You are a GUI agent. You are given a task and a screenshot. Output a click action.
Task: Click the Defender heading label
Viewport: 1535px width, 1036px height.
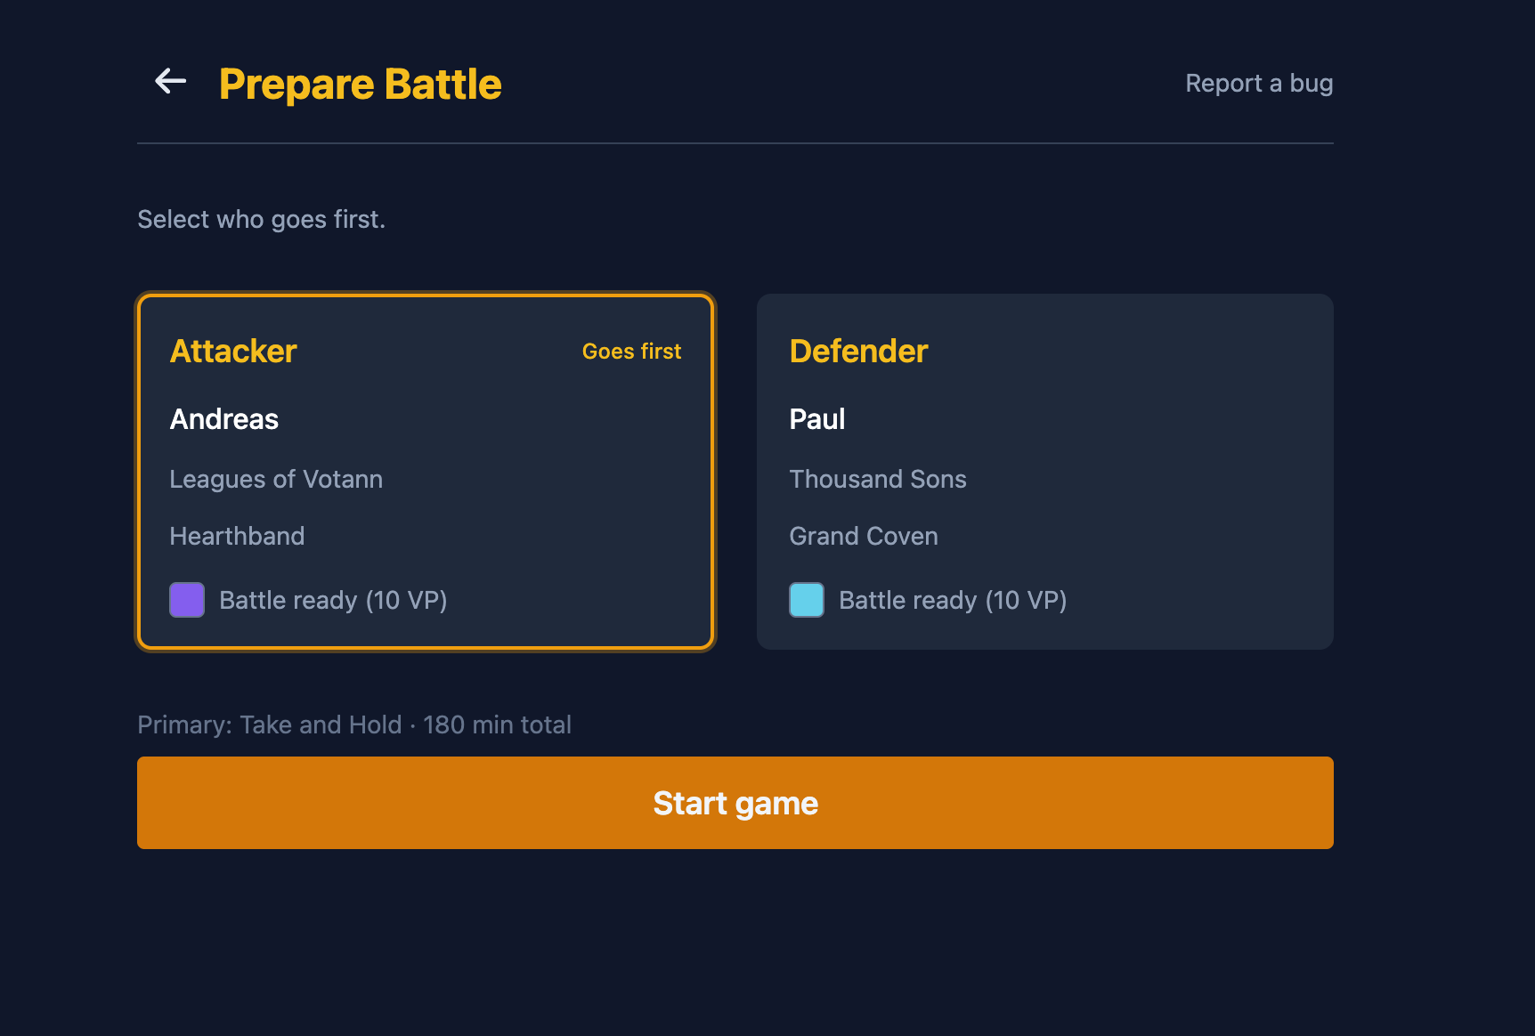857,351
